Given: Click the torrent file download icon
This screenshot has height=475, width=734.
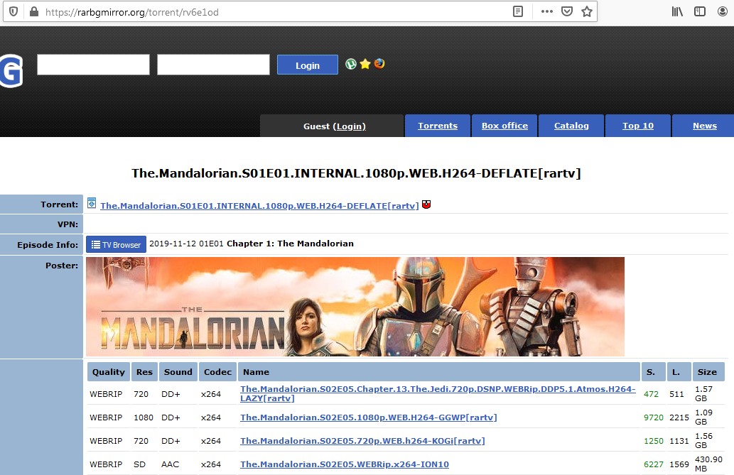Looking at the screenshot, I should [92, 204].
